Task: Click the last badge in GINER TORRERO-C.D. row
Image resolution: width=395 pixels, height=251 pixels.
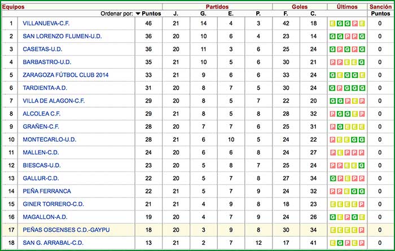Action: click(x=362, y=204)
